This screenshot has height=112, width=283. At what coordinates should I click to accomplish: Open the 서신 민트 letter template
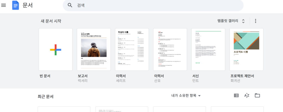208,50
